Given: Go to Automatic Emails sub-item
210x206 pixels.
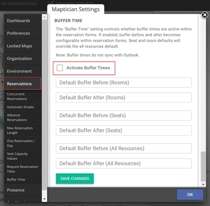Looking at the screenshot, I should (22, 107).
